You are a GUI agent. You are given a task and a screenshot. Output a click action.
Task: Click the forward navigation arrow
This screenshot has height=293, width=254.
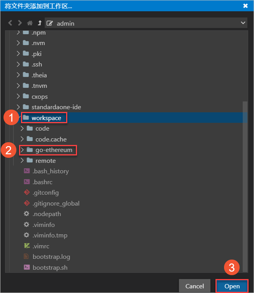tap(20, 23)
